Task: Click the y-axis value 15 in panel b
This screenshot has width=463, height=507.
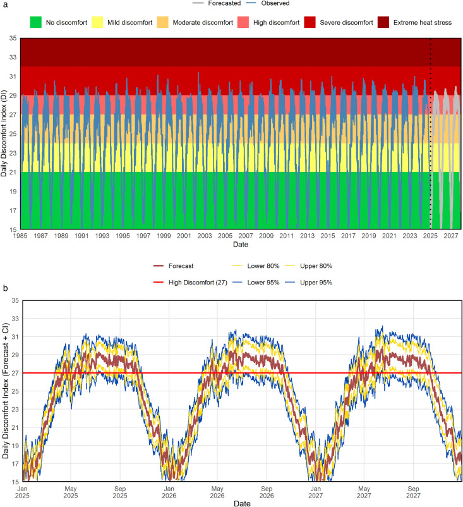Action: (x=15, y=482)
